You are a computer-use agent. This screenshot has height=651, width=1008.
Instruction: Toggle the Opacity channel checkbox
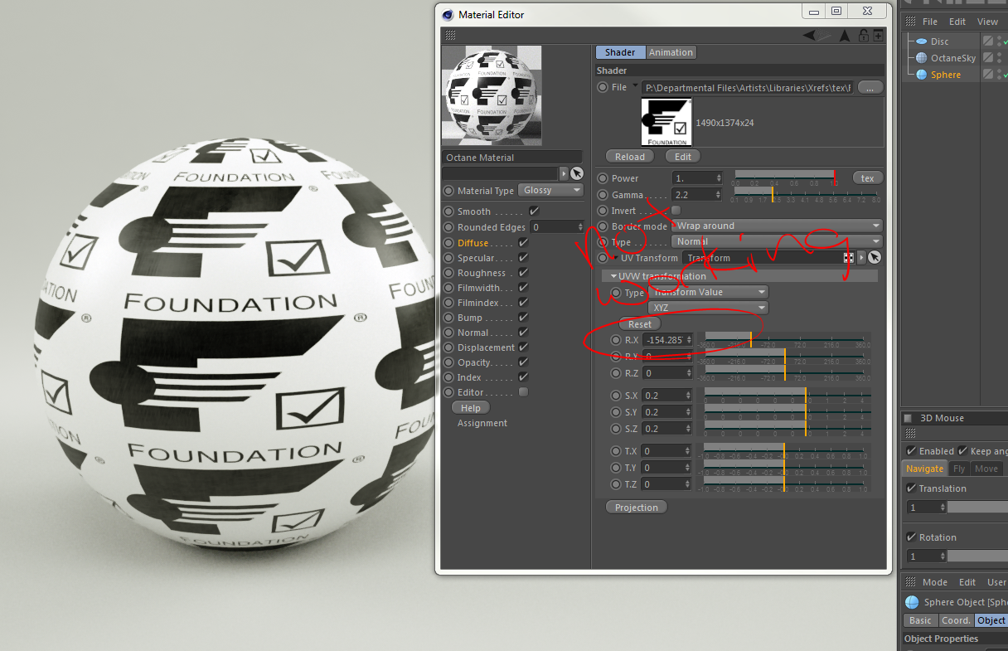(x=523, y=362)
